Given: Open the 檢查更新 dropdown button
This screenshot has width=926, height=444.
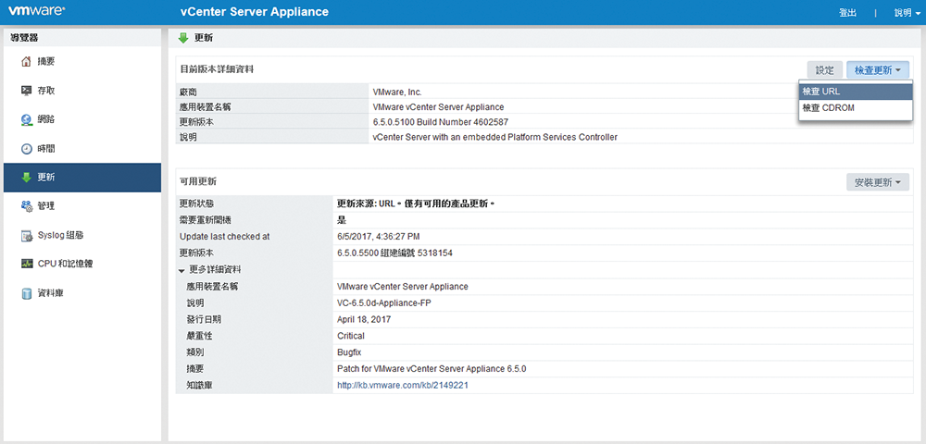Looking at the screenshot, I should point(877,70).
